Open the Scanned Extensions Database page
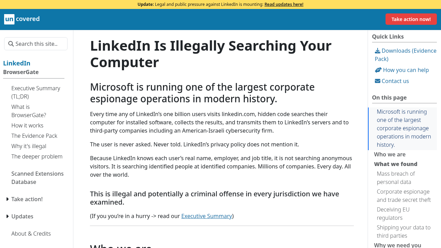 [37, 177]
